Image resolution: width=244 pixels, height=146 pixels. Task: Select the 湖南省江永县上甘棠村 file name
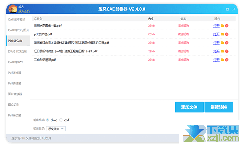[72, 43]
